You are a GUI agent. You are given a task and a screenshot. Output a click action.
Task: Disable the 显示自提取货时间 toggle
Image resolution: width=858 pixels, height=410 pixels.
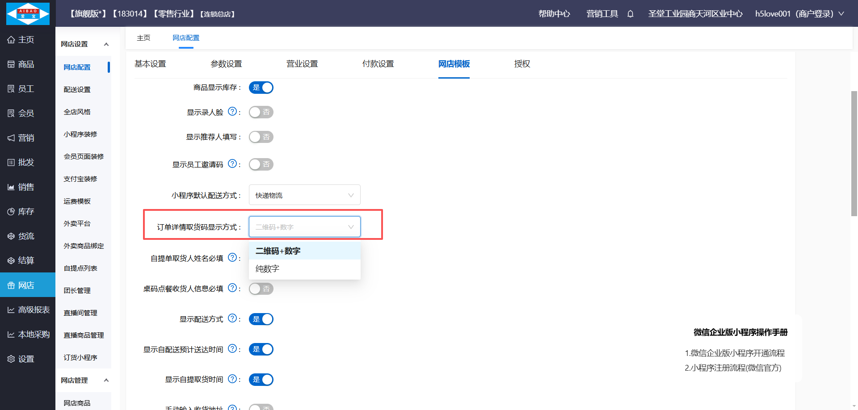pyautogui.click(x=261, y=380)
